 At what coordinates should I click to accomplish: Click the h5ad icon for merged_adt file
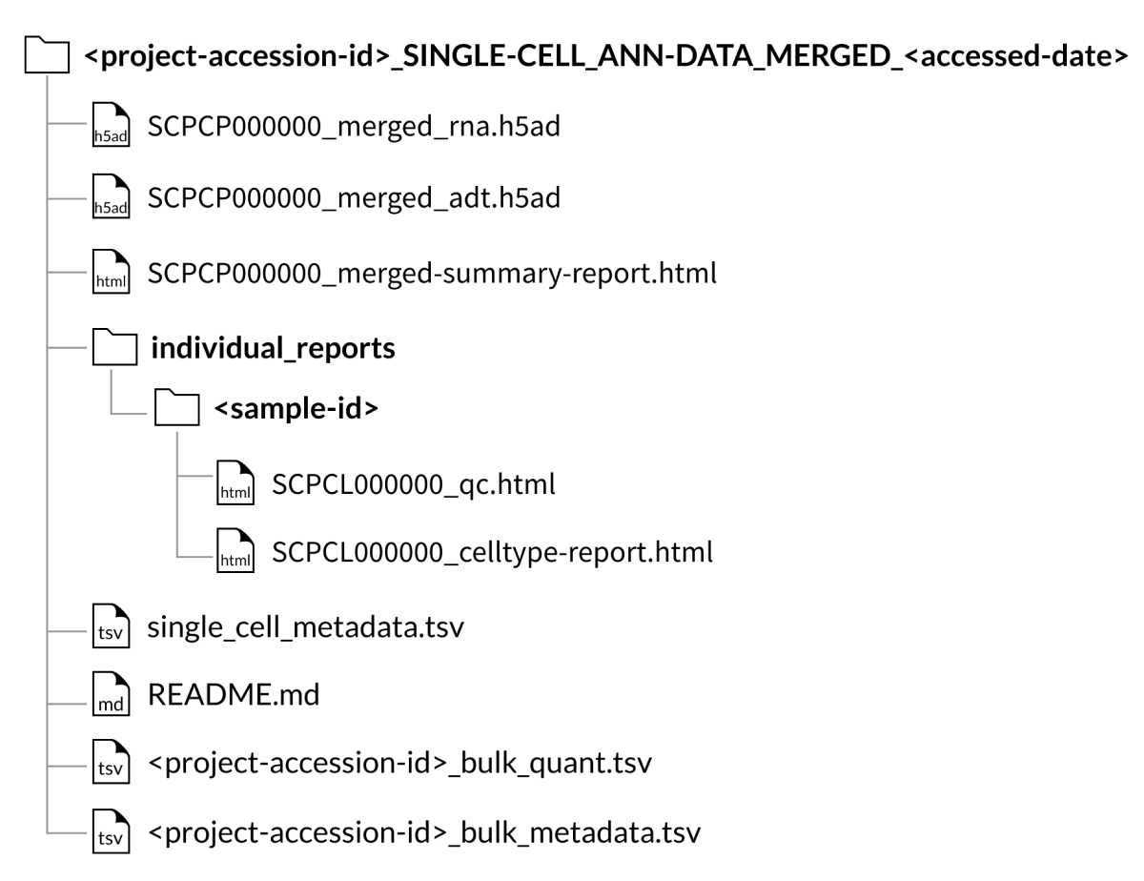click(x=112, y=200)
